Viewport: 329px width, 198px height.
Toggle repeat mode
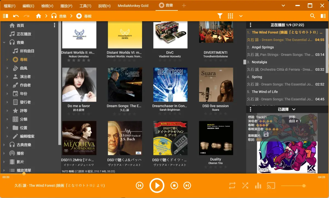[x=232, y=186]
